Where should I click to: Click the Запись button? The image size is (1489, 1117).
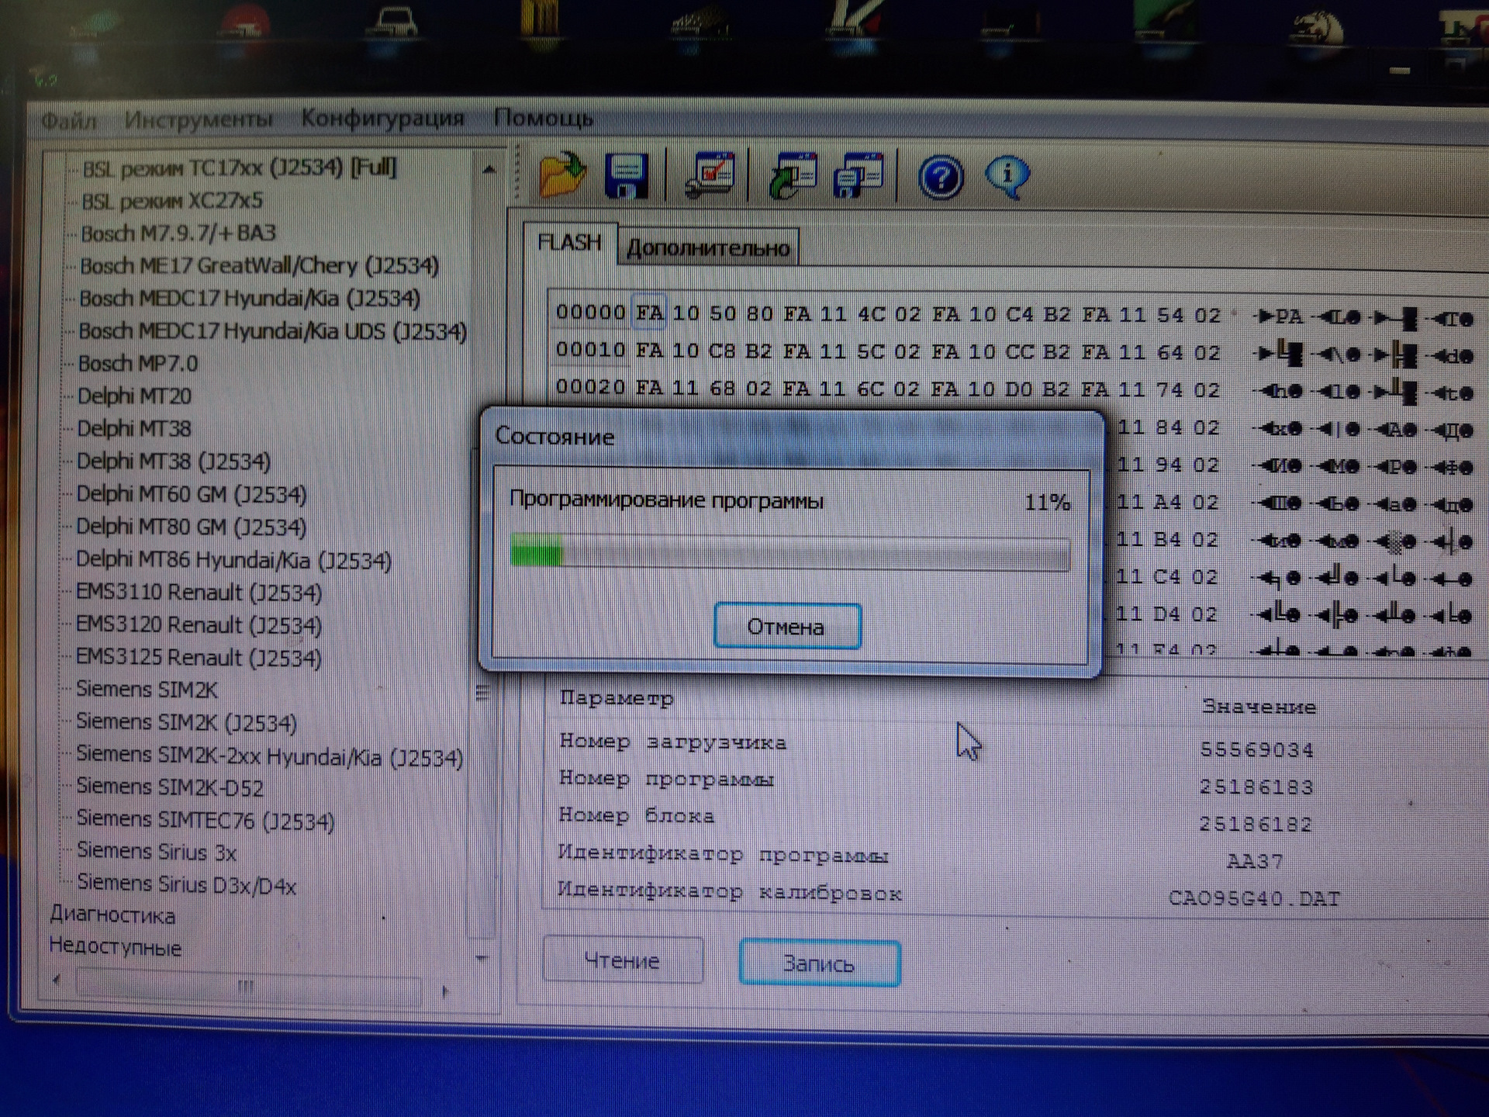819,963
